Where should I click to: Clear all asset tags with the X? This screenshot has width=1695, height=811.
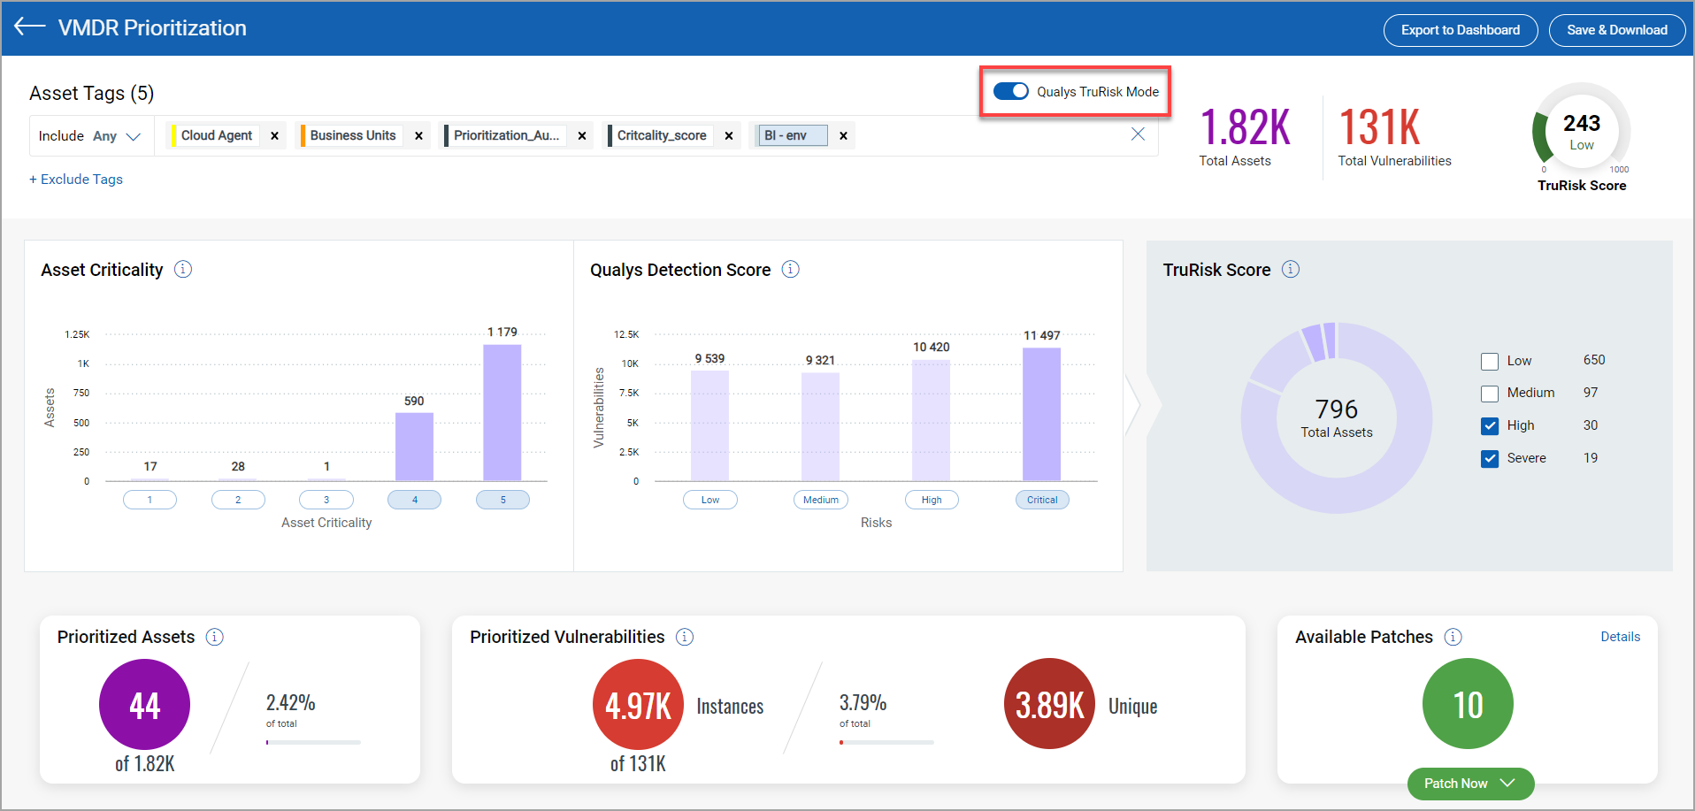click(1138, 134)
